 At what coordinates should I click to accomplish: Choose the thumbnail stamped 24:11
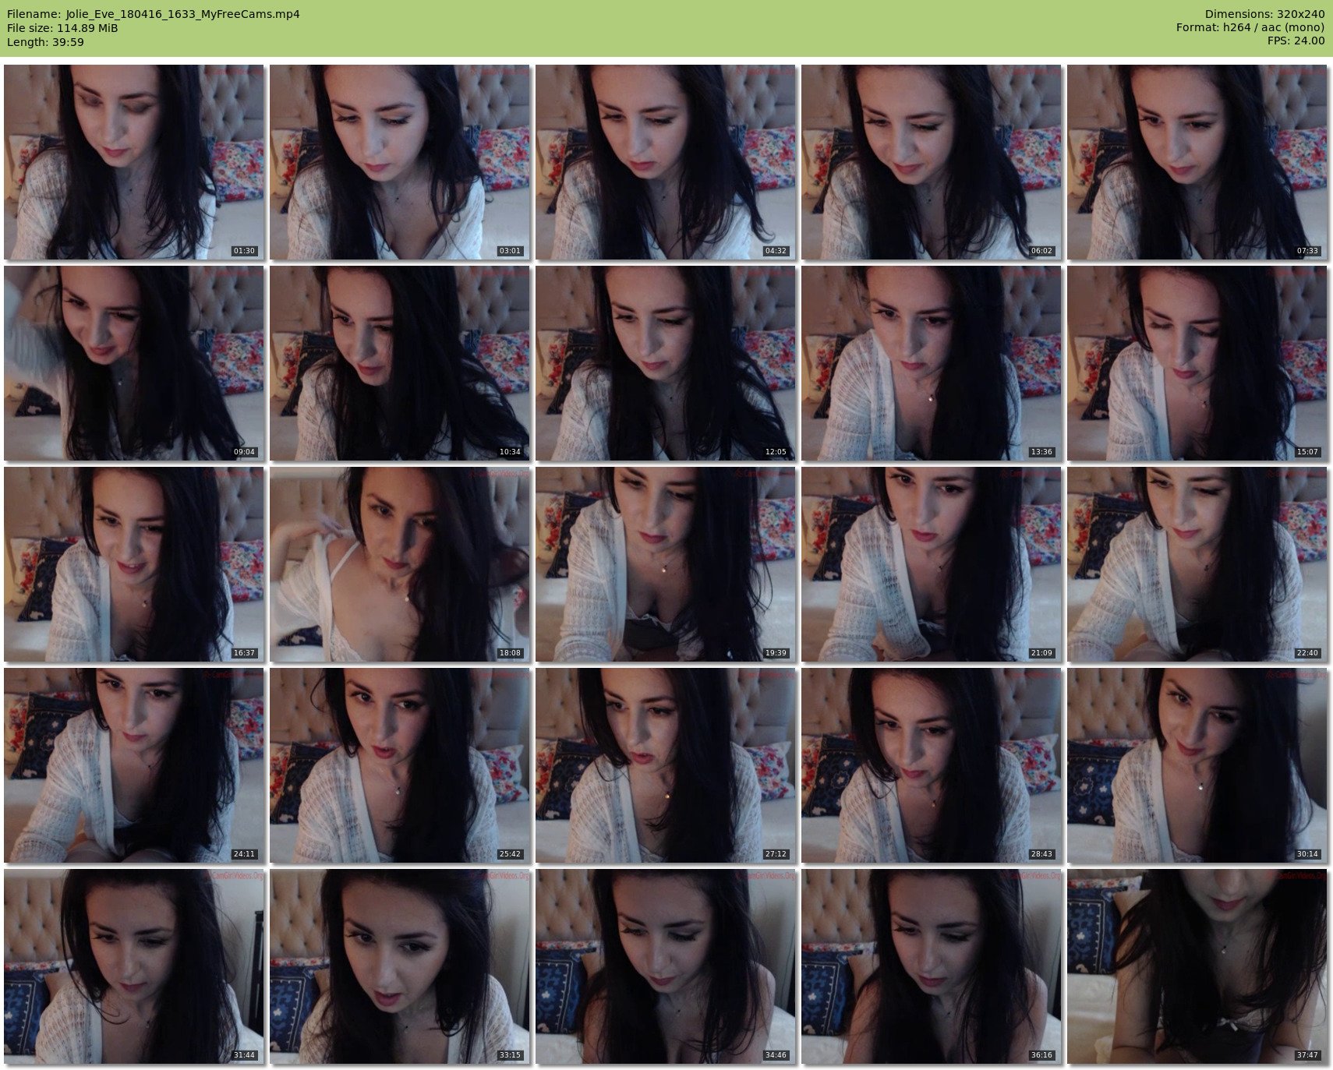[134, 765]
